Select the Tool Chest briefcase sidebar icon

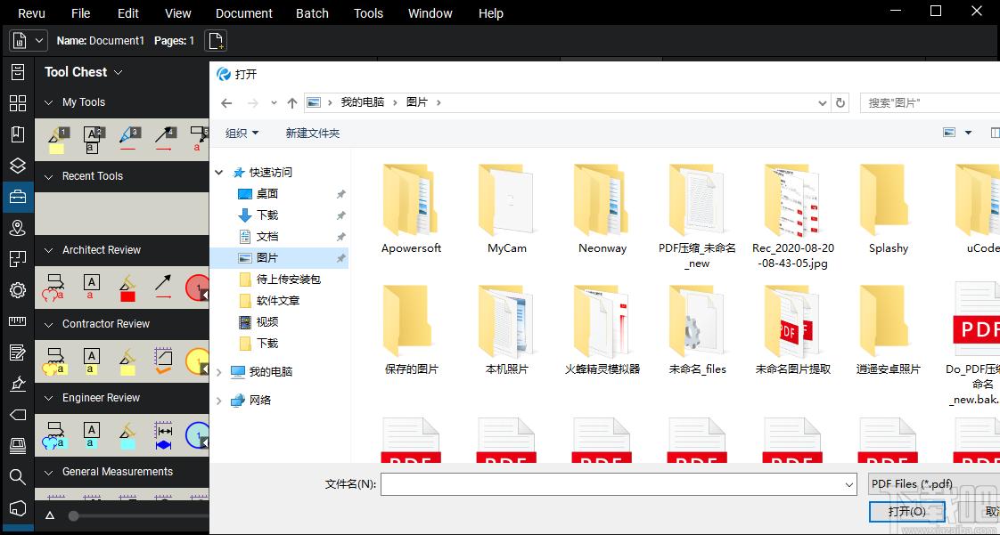point(18,197)
